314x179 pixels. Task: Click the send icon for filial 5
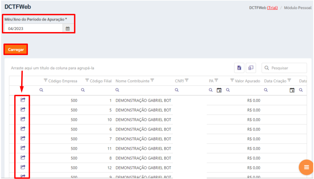pyautogui.click(x=23, y=109)
